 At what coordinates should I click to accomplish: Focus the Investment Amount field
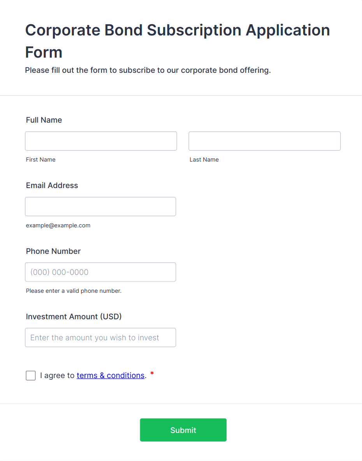pos(100,338)
